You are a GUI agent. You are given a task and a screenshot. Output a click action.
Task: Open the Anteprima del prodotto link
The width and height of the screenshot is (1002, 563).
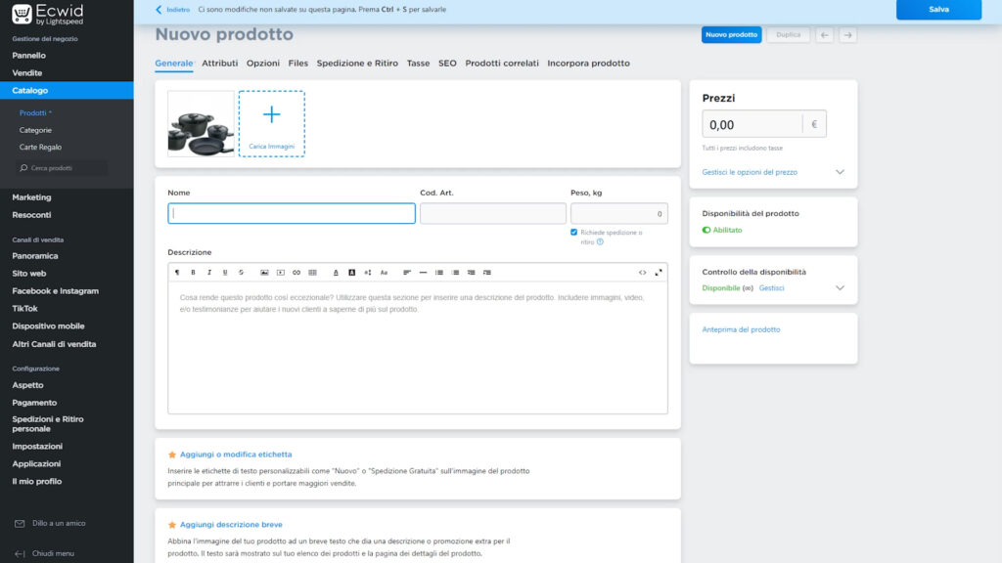coord(741,329)
